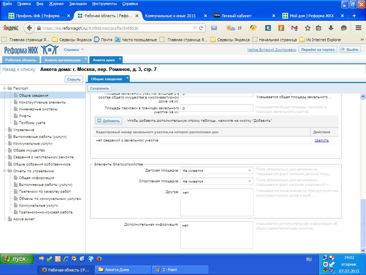Click the weather icon showing 19
The height and width of the screenshot is (275, 366).
click(234, 28)
